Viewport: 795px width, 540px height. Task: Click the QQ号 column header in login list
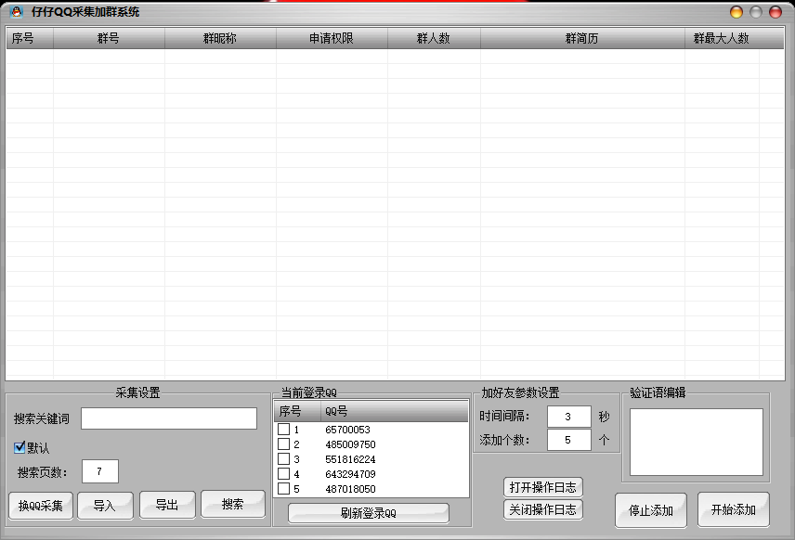tap(395, 411)
